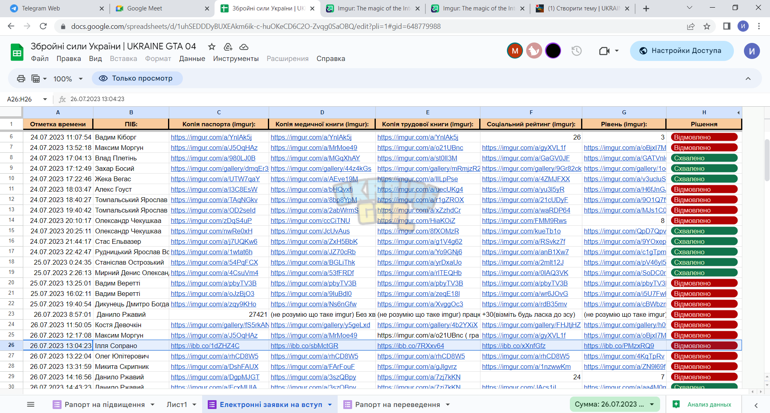Open browser side panel icon
Viewport: 770px width, 413px height.
click(727, 26)
